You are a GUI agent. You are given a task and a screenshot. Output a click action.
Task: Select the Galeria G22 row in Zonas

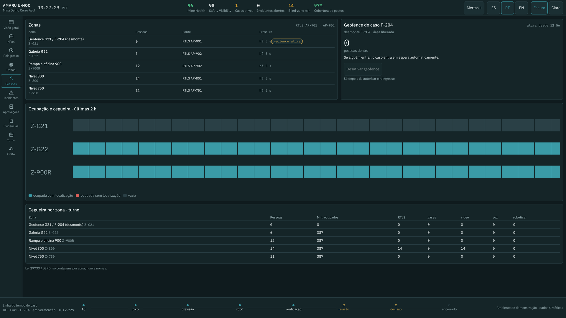coord(181,54)
